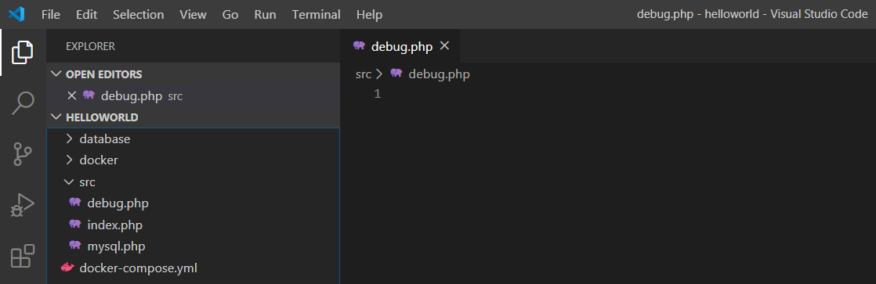
Task: Expand the docker folder
Action: (x=69, y=160)
